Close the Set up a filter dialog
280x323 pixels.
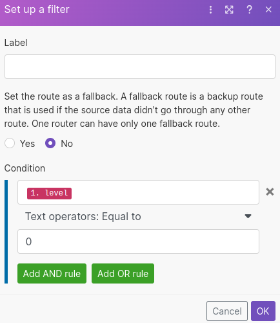tap(268, 10)
